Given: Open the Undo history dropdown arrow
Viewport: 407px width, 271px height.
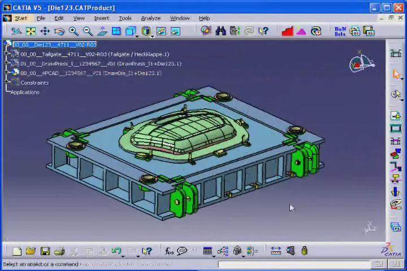Looking at the screenshot, I should (123, 256).
